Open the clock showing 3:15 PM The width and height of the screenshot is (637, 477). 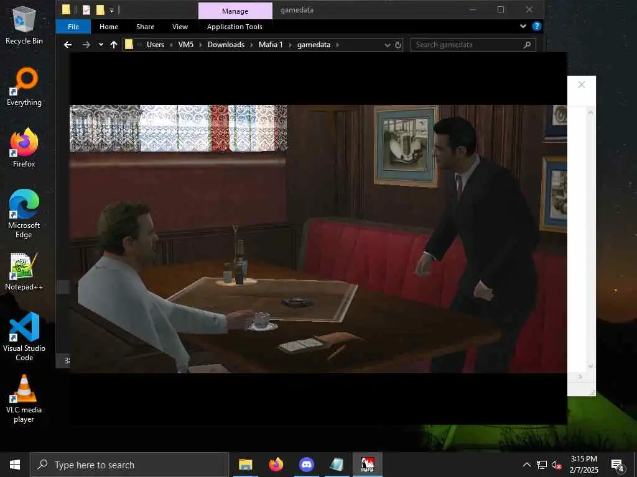click(584, 465)
